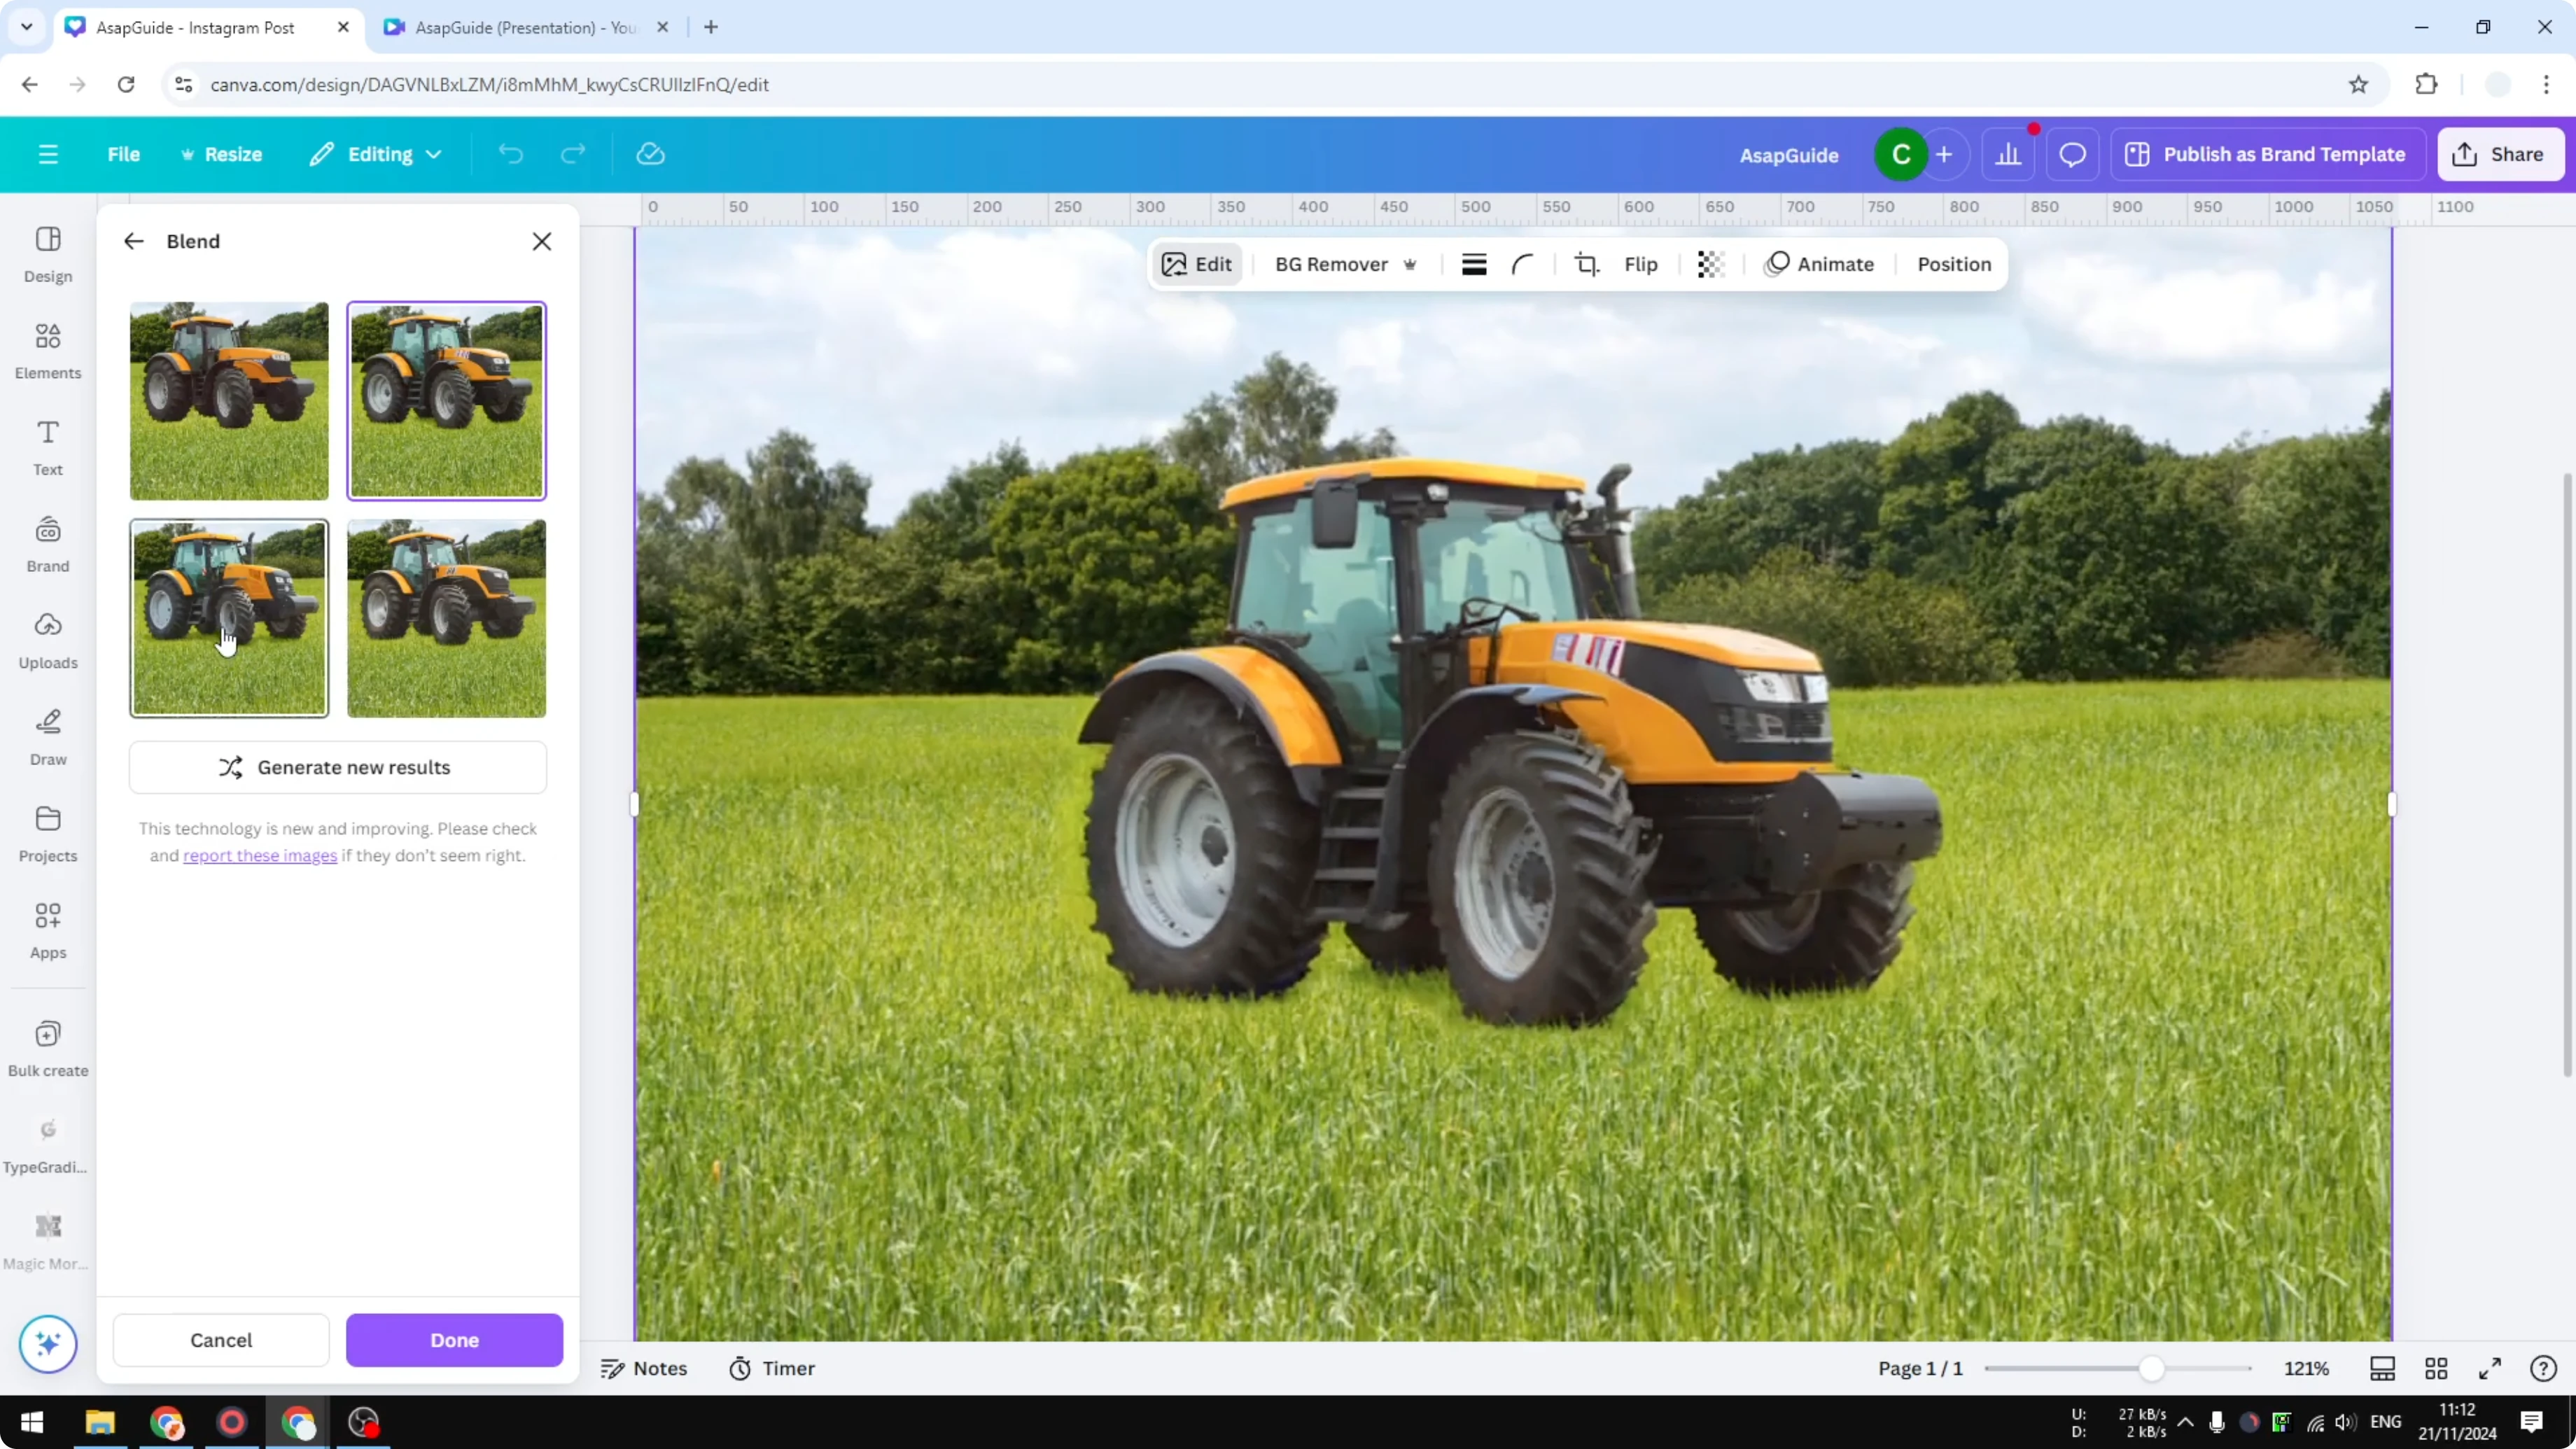Viewport: 2576px width, 1449px height.
Task: Open the transparency checkerboard control
Action: coord(1710,264)
